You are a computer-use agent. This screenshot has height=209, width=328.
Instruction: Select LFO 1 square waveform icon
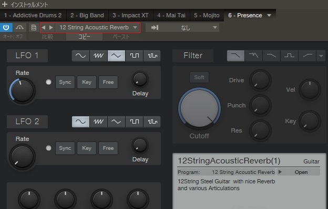pyautogui.click(x=134, y=56)
